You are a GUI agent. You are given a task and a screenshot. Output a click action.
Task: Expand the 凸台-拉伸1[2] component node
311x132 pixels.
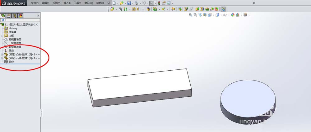point(2,54)
